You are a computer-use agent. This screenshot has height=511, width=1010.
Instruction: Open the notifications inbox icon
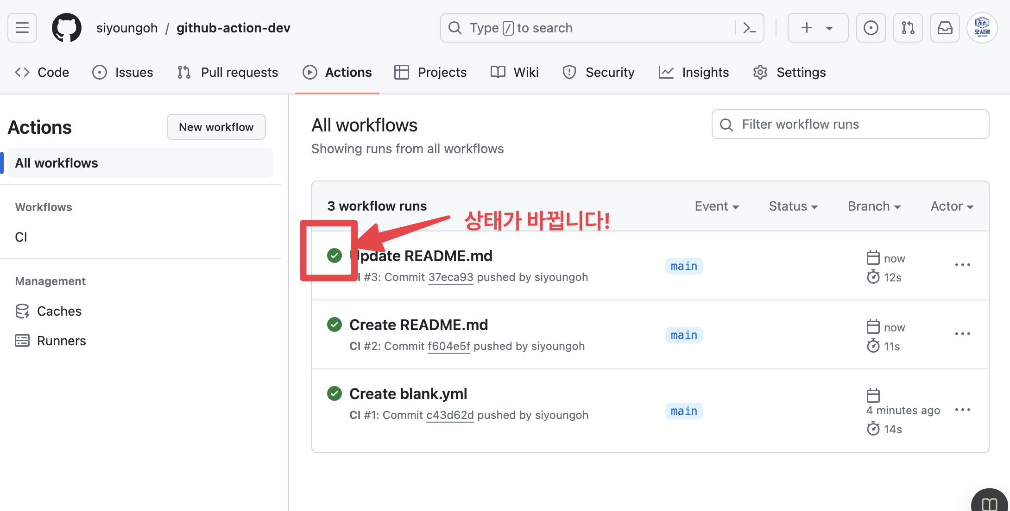pos(945,28)
